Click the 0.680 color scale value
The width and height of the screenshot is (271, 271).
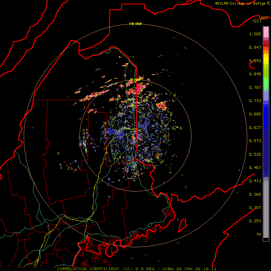coord(255,114)
